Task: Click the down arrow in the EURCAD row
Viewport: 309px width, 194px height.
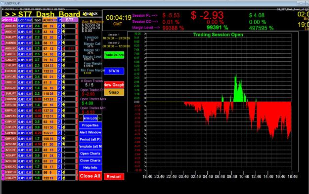Action: [64, 77]
